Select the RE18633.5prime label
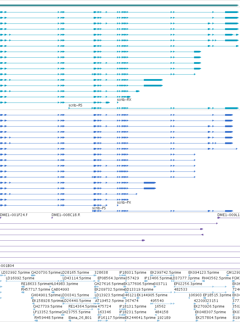 (35, 284)
